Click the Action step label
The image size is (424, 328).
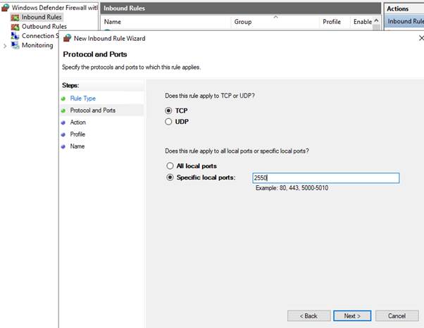coord(78,122)
